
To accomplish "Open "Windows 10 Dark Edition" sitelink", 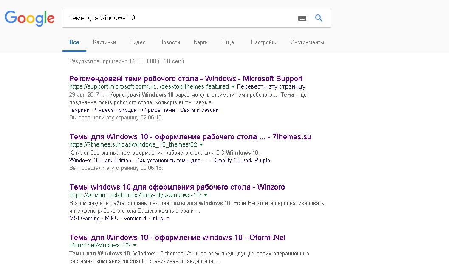I will click(x=100, y=161).
